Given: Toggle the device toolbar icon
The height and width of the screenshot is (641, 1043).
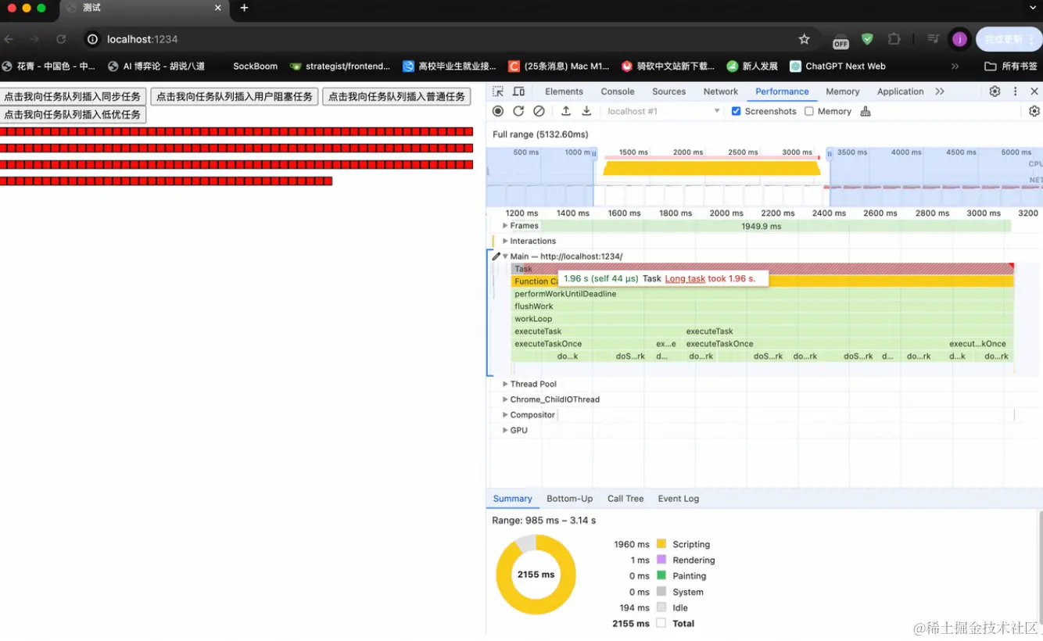Looking at the screenshot, I should coord(518,91).
